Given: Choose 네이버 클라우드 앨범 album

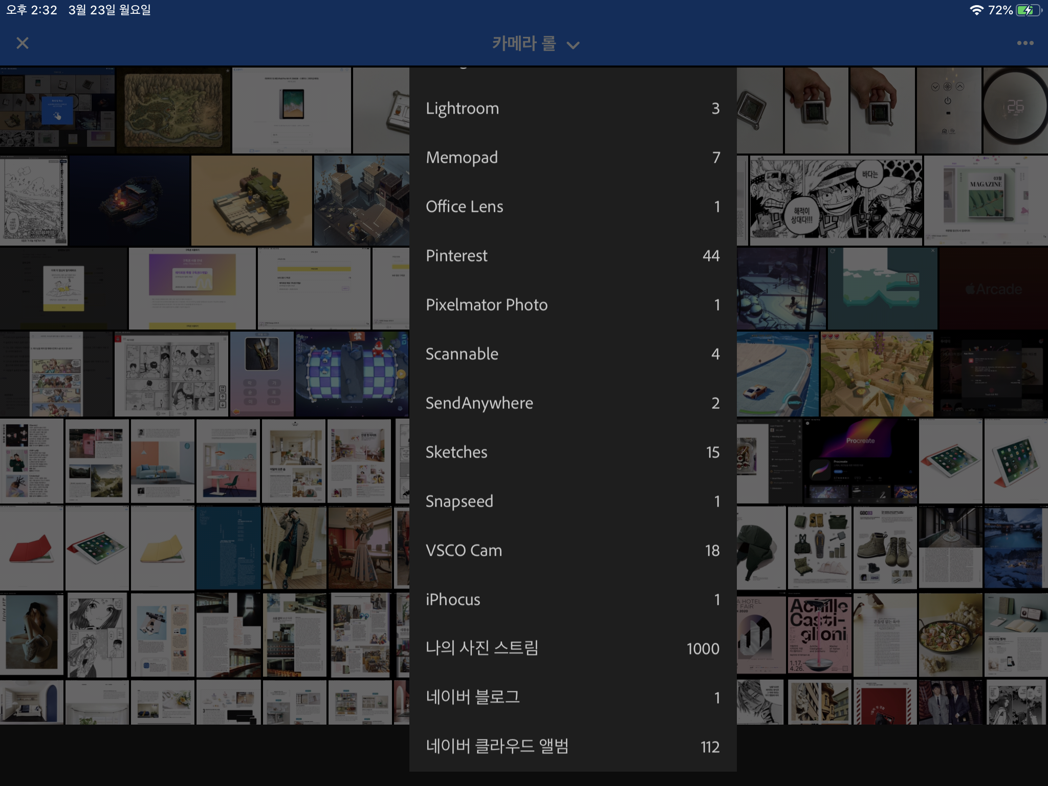Looking at the screenshot, I should tap(572, 747).
